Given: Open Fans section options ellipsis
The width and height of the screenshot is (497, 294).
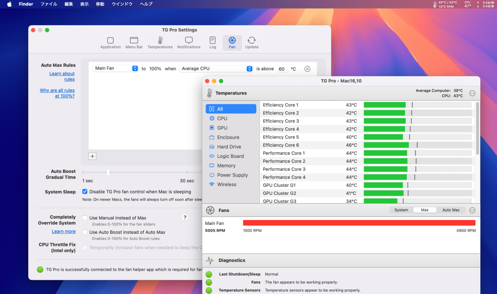Looking at the screenshot, I should tap(472, 210).
